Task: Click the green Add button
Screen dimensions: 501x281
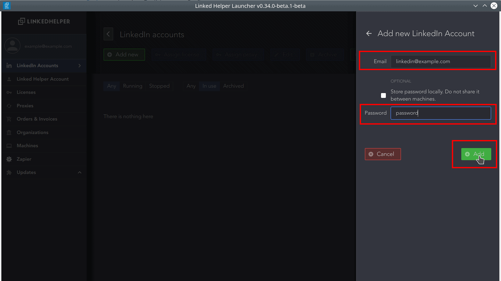Action: [x=476, y=154]
